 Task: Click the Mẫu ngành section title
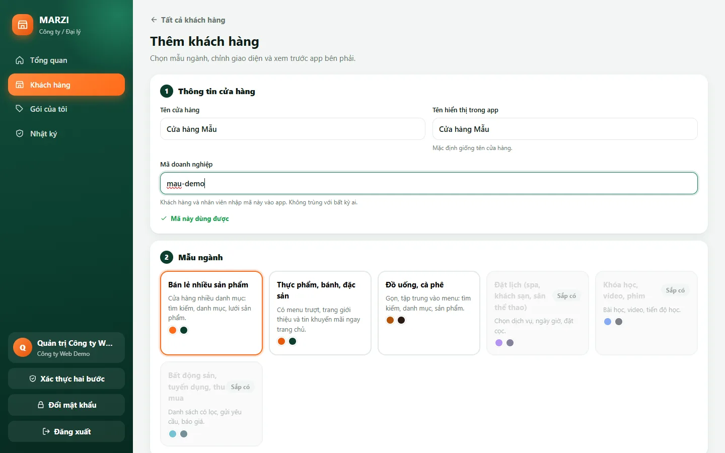click(200, 257)
